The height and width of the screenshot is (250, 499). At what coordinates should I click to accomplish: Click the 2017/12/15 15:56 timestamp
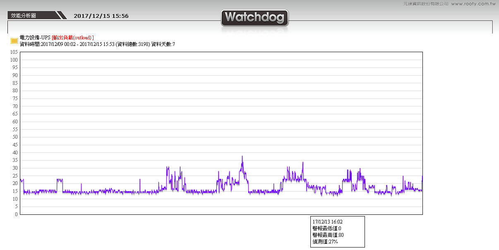point(101,16)
